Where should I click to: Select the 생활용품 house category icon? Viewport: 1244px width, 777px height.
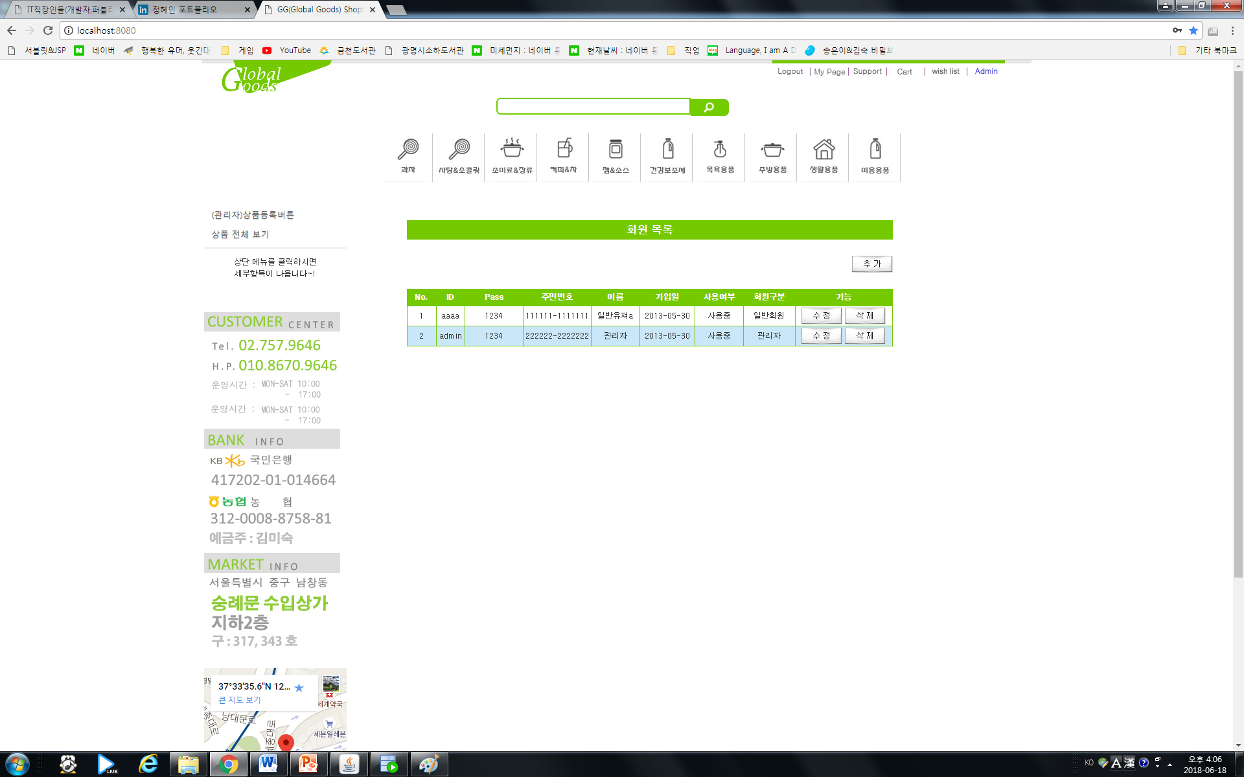pyautogui.click(x=824, y=157)
